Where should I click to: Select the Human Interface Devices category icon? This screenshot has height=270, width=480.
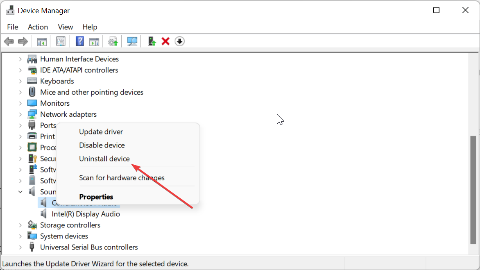(x=32, y=59)
